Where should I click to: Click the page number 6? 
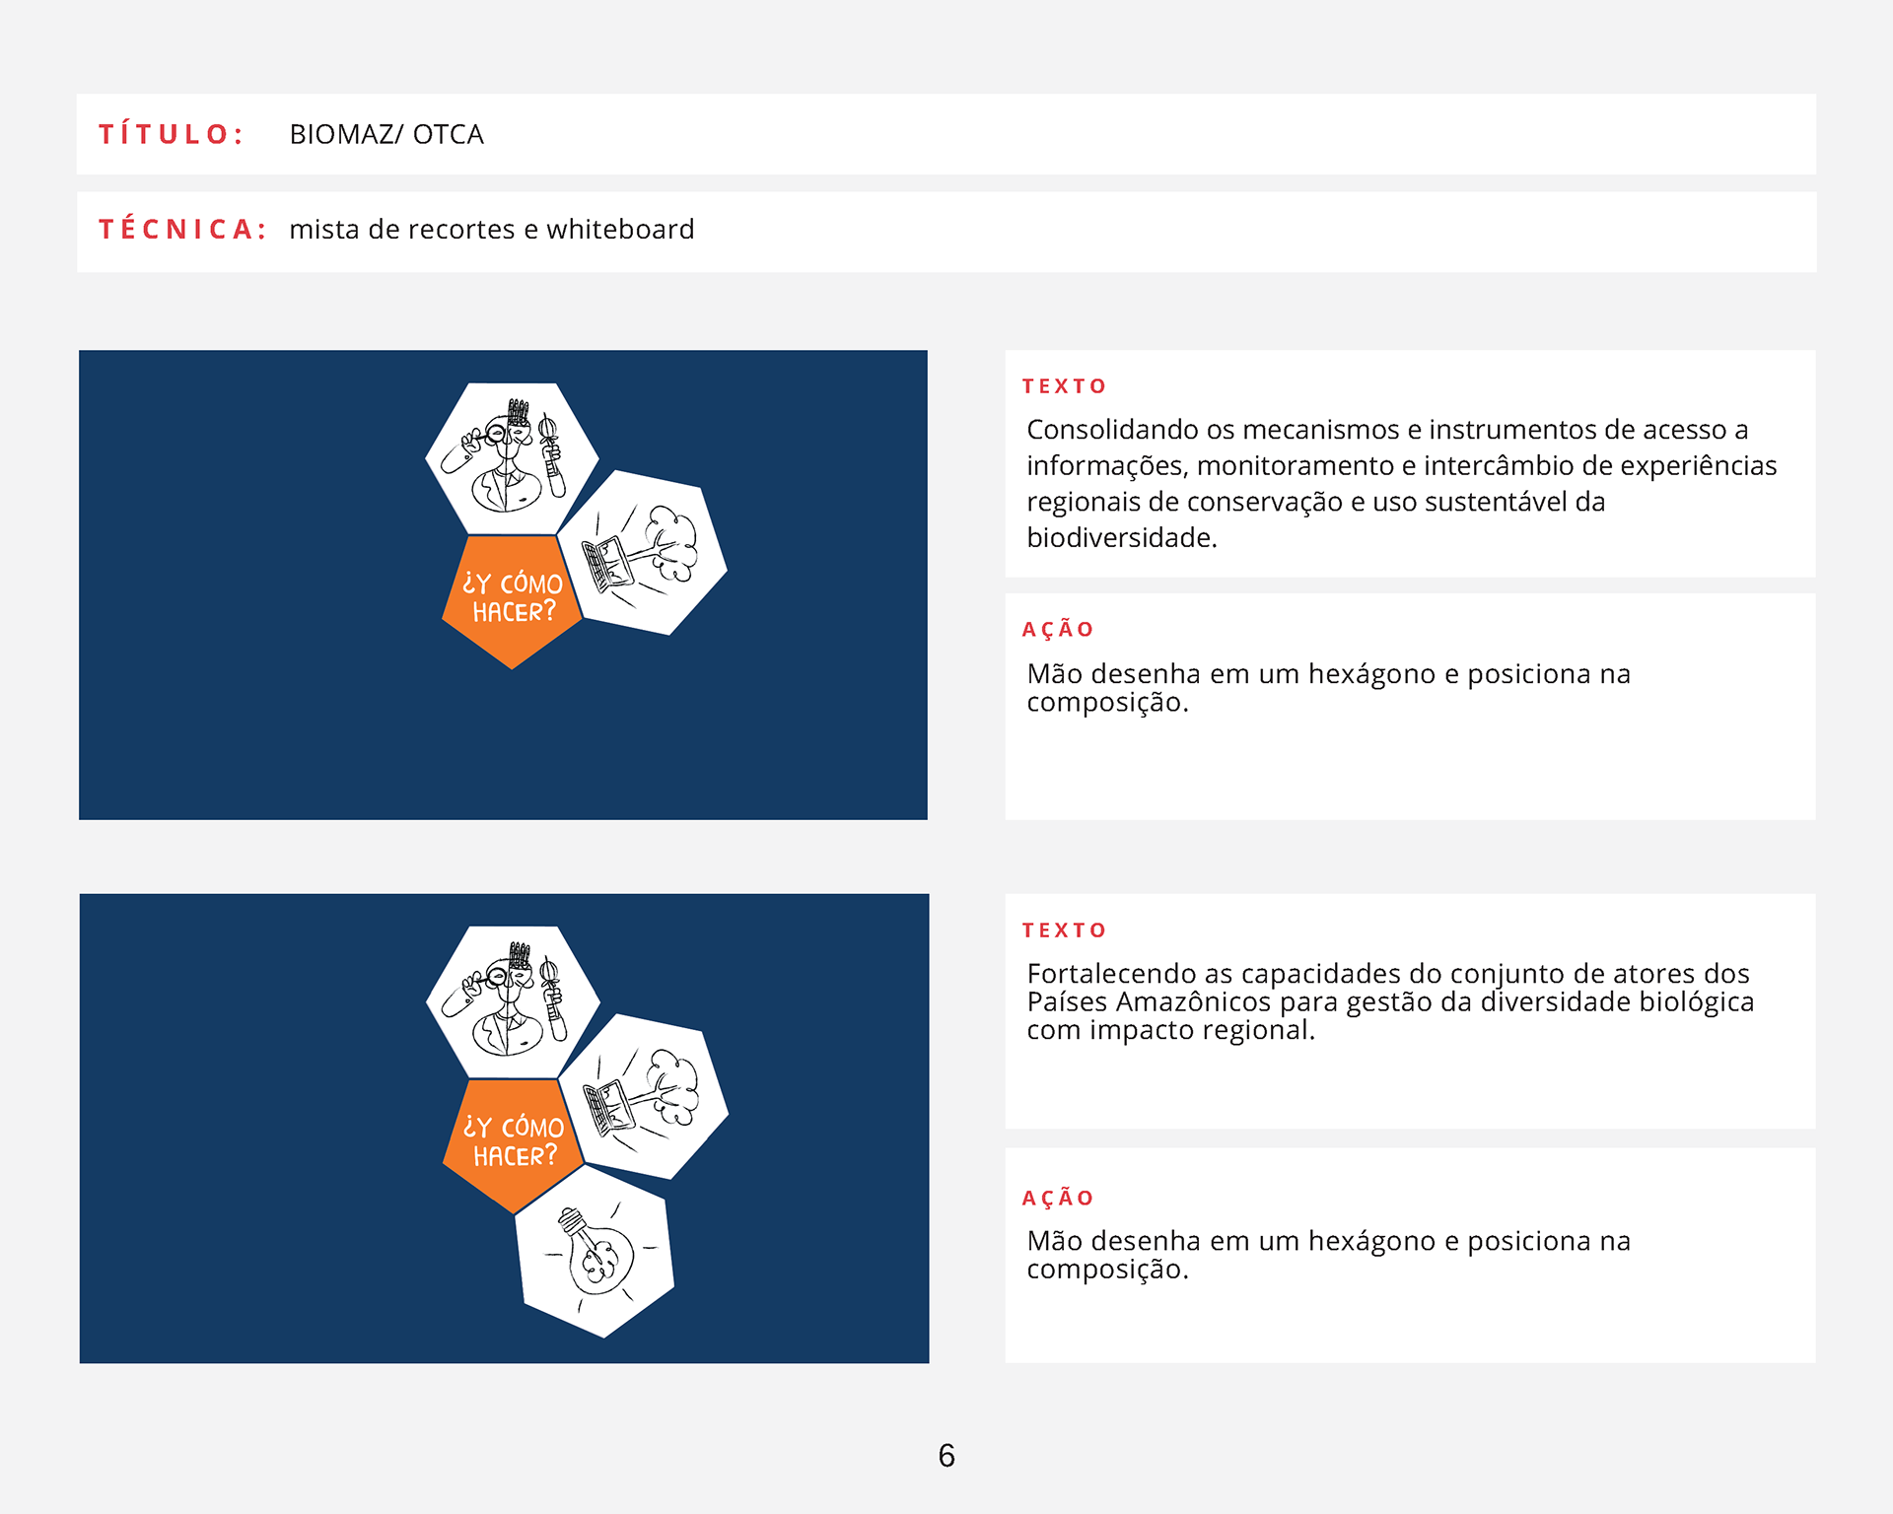pyautogui.click(x=946, y=1456)
